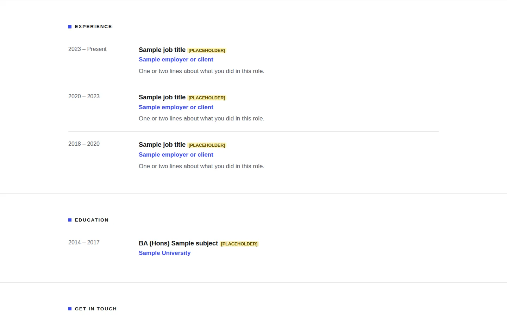Open Sample employer link under 2018 – 2020
Viewport: 507px width, 316px height.
tap(176, 154)
